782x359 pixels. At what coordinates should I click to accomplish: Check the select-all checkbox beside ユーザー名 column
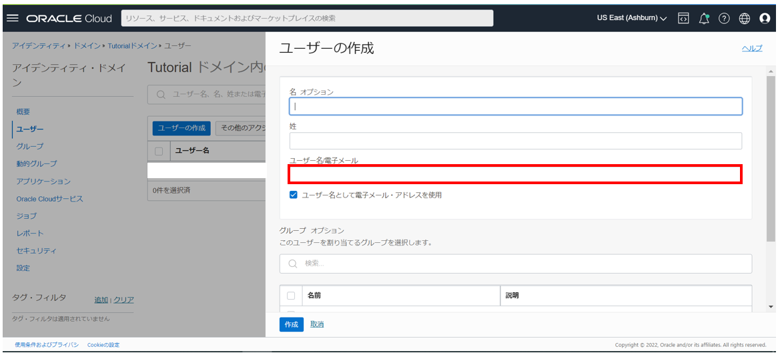click(159, 151)
